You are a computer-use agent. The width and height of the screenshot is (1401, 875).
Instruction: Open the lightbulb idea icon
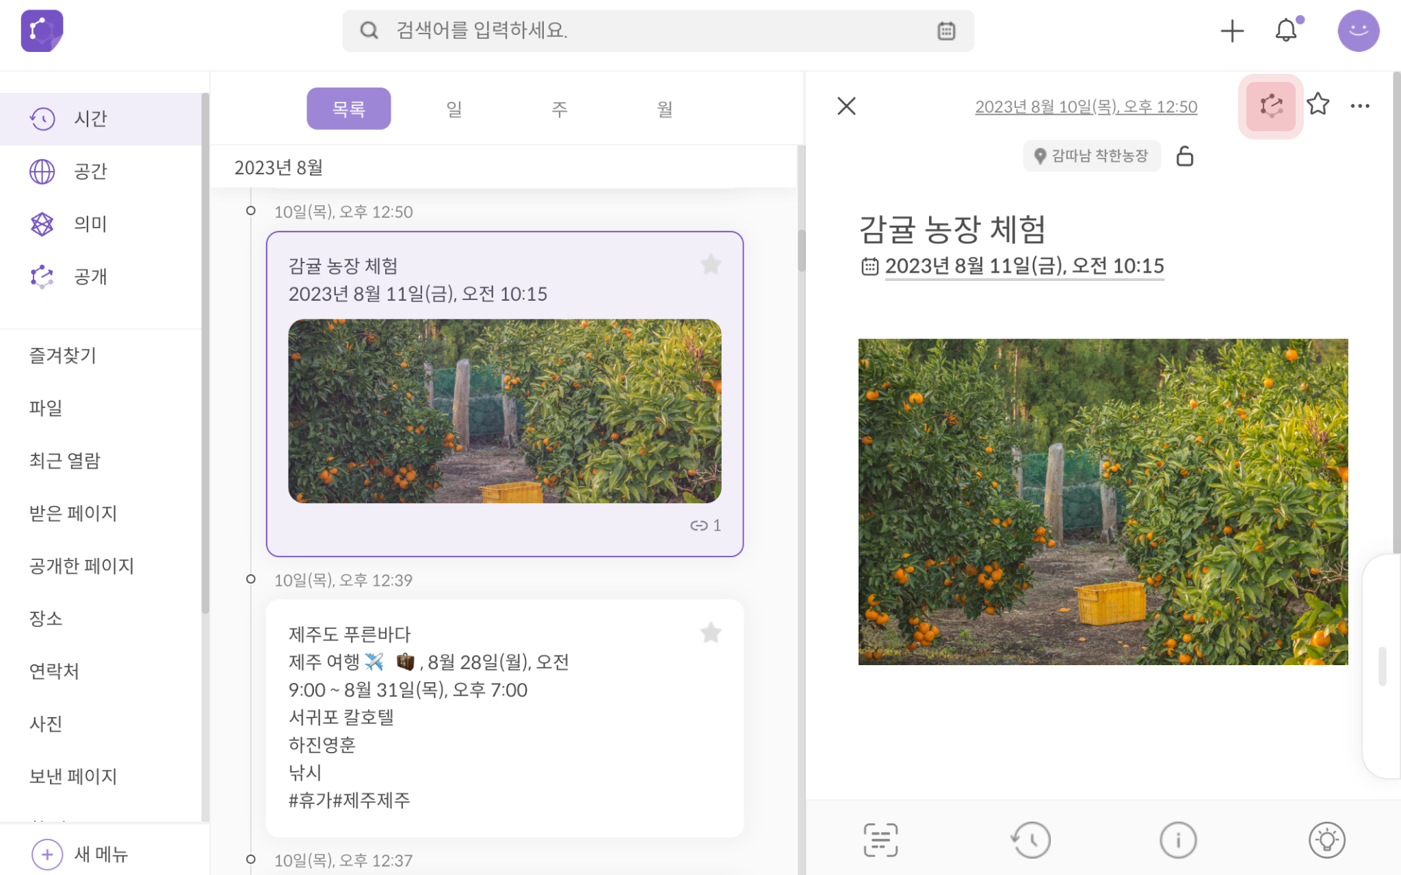click(x=1326, y=839)
